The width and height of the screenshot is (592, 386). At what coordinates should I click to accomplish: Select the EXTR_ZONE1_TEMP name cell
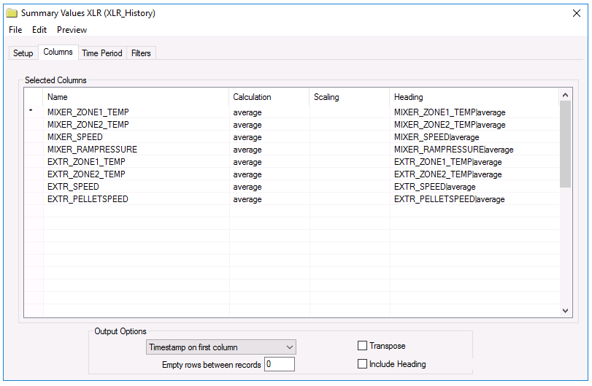[x=136, y=162]
